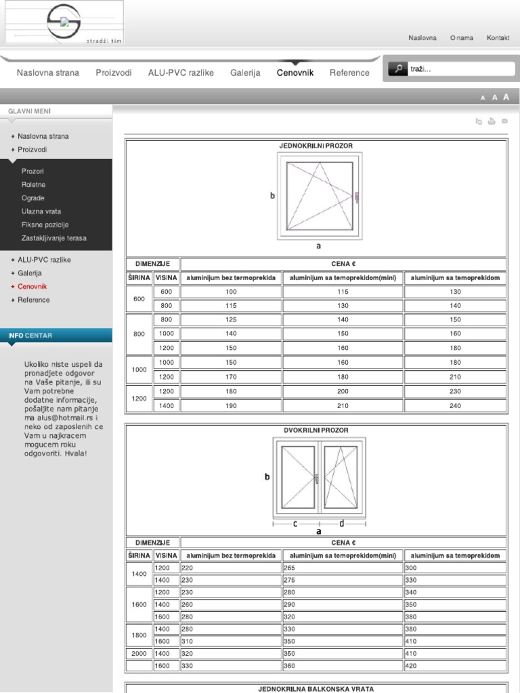This screenshot has height=693, width=520.
Task: Select the smallest font size A
Action: (483, 98)
